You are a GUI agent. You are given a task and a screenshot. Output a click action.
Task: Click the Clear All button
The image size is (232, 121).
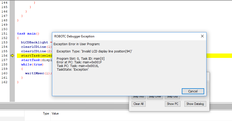(138, 104)
